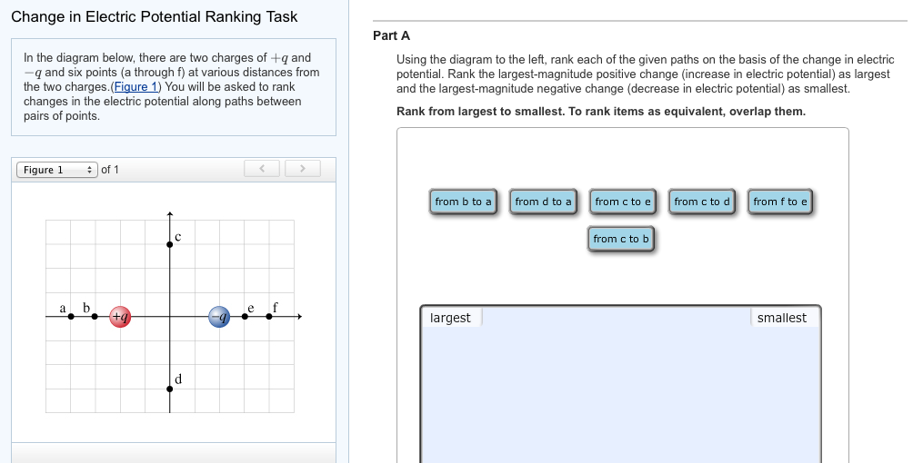Viewport: 913px width, 463px height.
Task: Choose the 'from c to b' tile
Action: [x=621, y=239]
